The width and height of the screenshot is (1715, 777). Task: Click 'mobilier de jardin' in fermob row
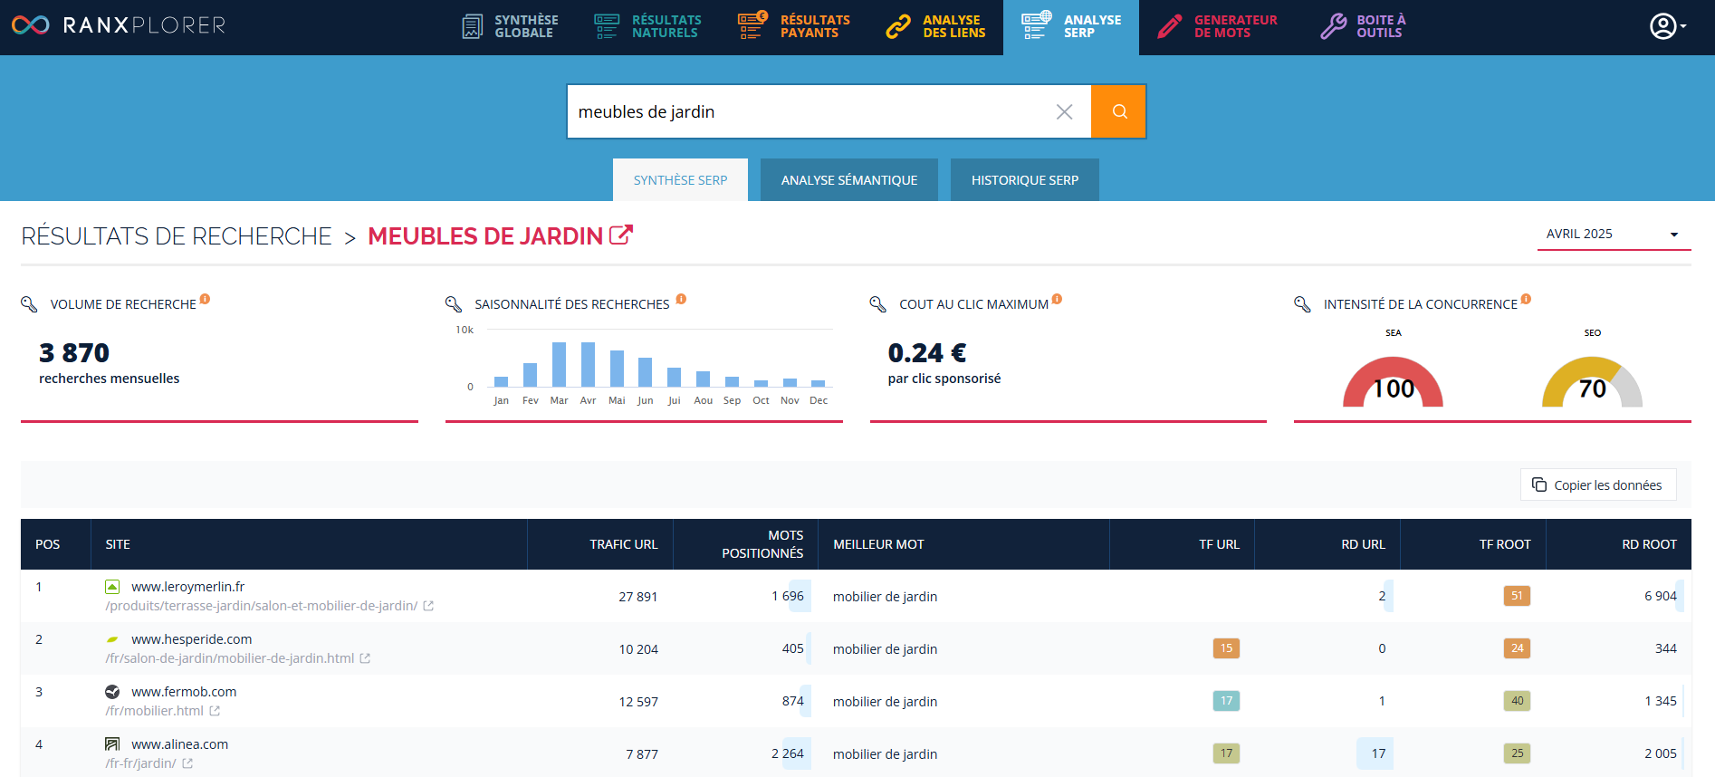pos(885,702)
